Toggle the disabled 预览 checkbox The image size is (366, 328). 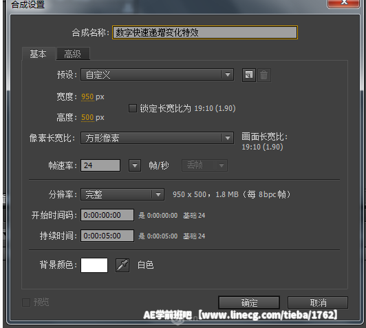tap(26, 303)
